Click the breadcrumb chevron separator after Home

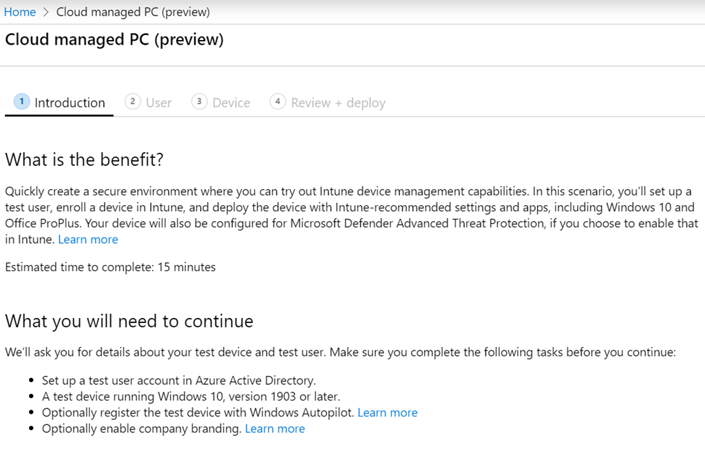pyautogui.click(x=46, y=12)
